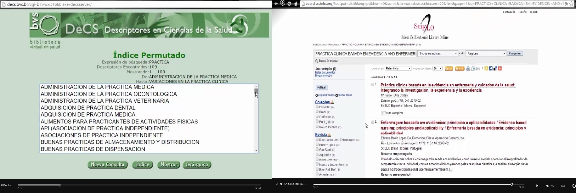
Task: Check the Rev. Latino-Am. Enfermagem filter
Action: (317, 139)
